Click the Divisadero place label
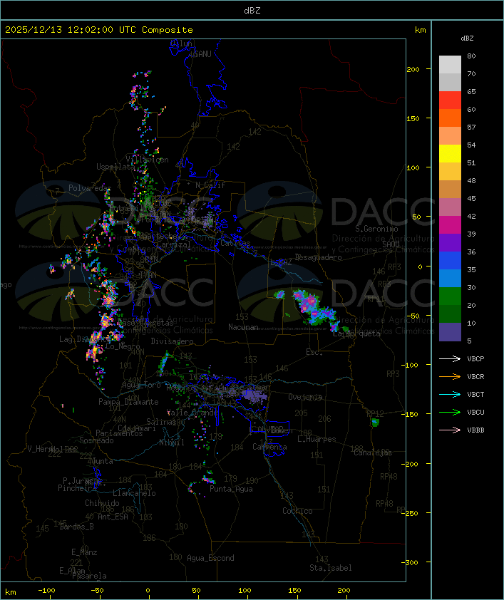Screen dimensions: 504x600 (x=172, y=341)
